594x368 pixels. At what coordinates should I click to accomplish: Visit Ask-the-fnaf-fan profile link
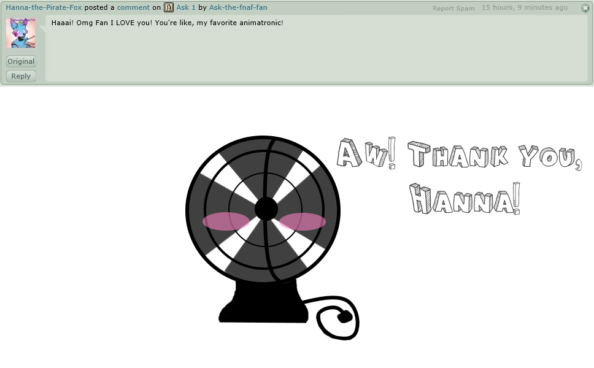coord(238,7)
